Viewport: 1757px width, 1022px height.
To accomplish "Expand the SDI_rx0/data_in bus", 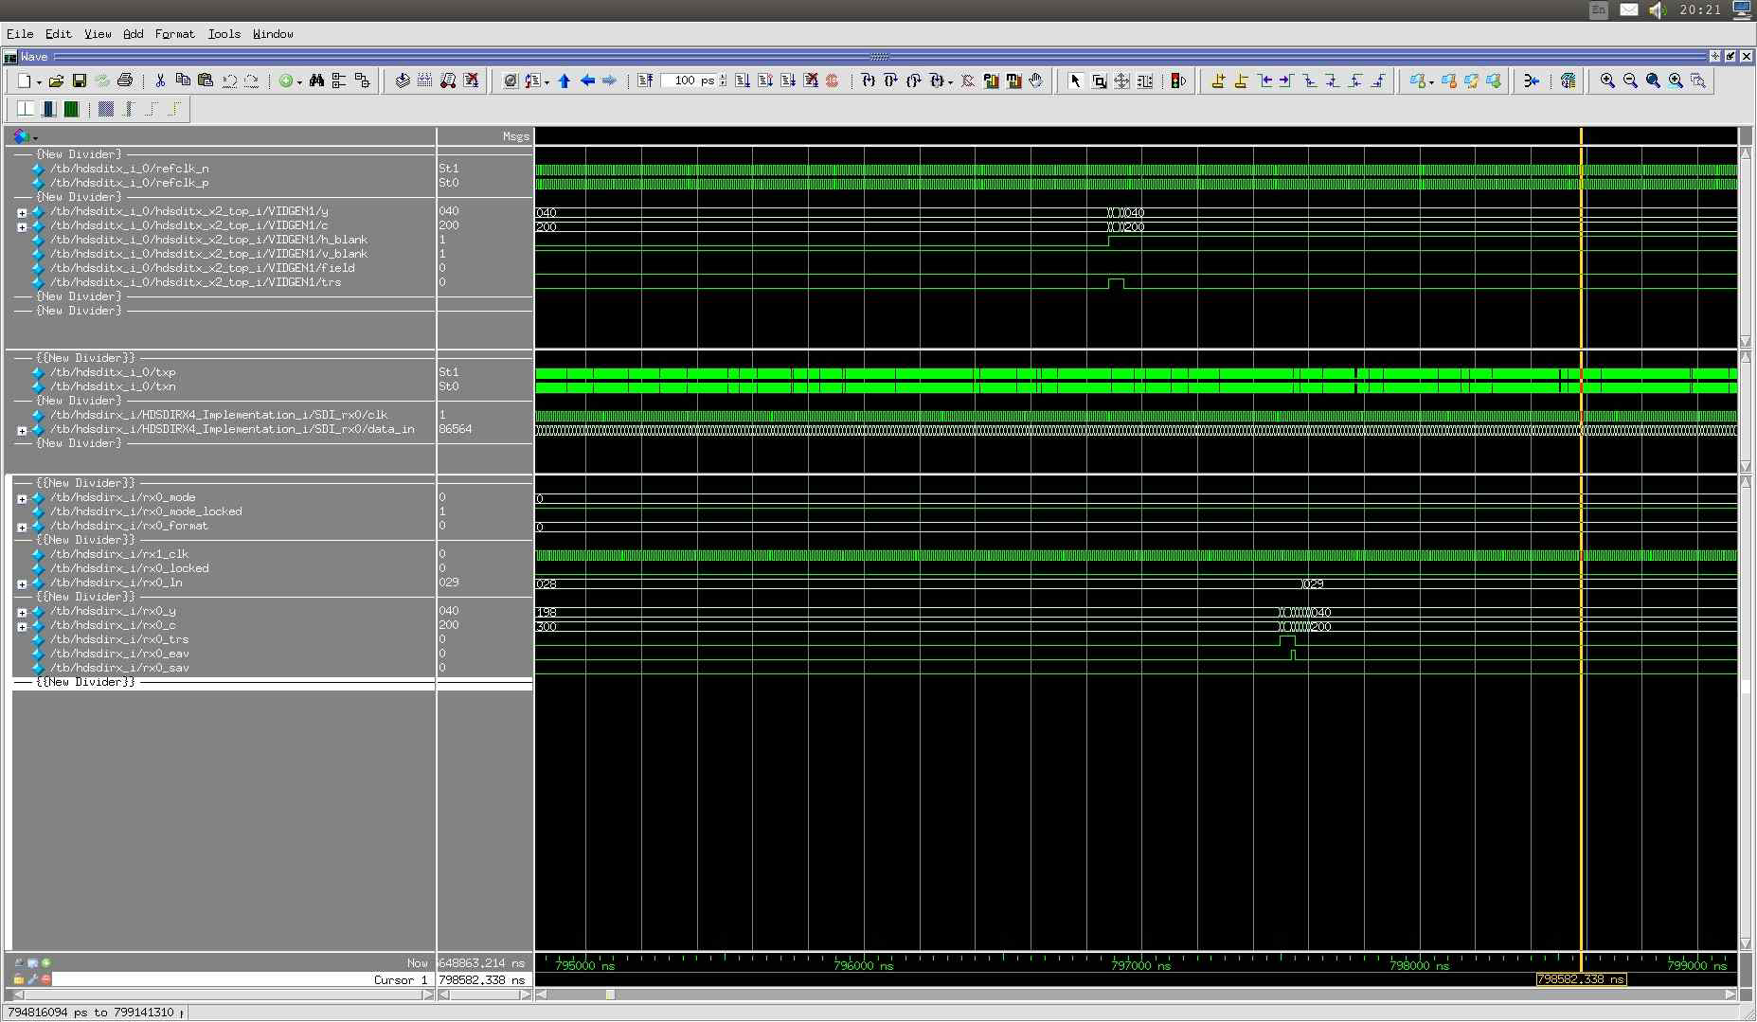I will click(22, 430).
